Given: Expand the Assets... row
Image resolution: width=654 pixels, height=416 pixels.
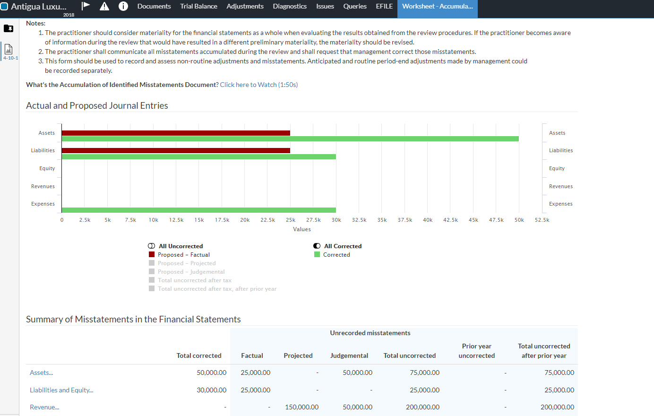Looking at the screenshot, I should 42,373.
